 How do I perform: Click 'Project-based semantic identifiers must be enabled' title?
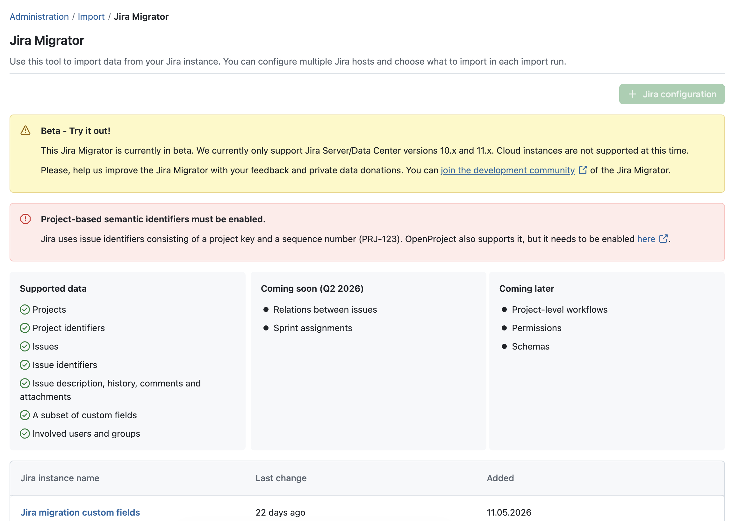tap(153, 219)
